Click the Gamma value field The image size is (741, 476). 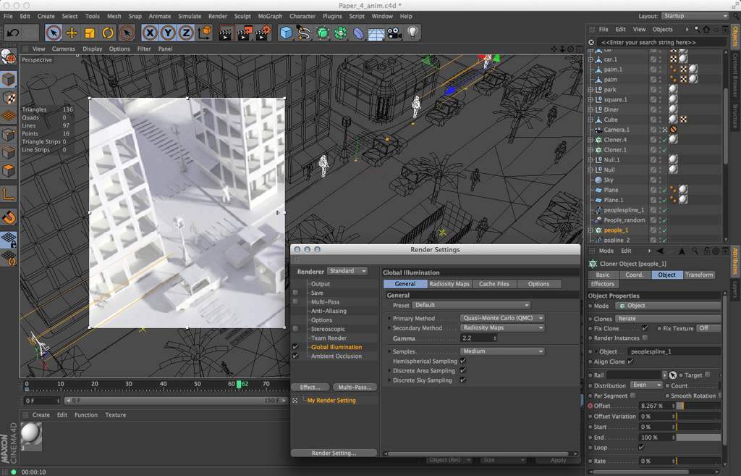(478, 338)
